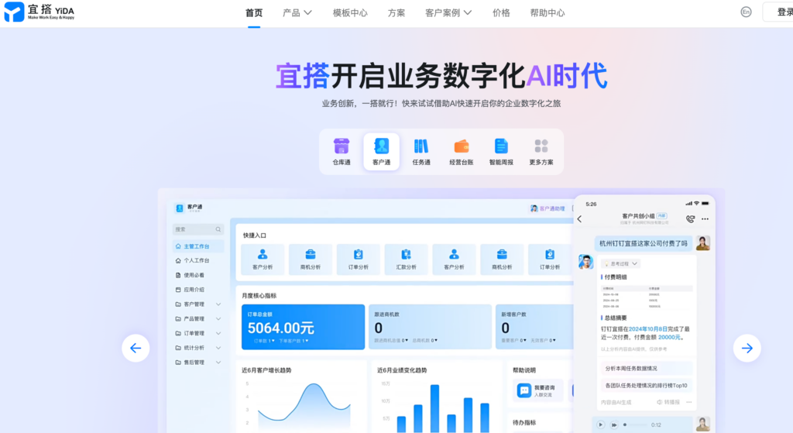Screen dimensions: 793x433
Task: Tap the phone call icon in the chat header
Action: (690, 219)
